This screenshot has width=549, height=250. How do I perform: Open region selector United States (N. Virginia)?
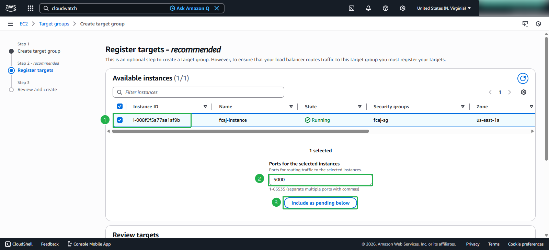point(444,8)
